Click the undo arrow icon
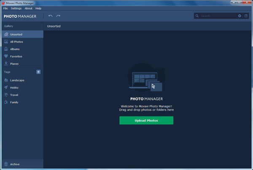The image size is (253, 170). (50, 16)
